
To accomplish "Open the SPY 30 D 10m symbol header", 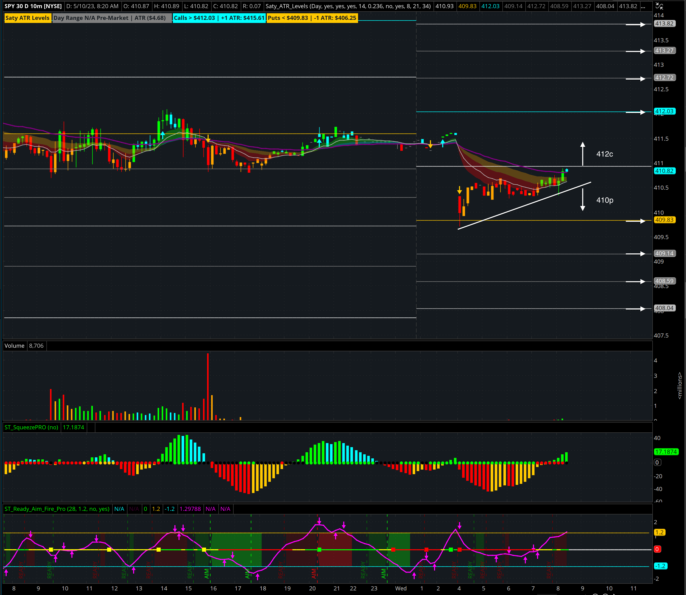I will point(33,6).
